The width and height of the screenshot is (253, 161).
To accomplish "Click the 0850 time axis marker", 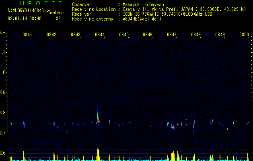I will tap(244, 35).
